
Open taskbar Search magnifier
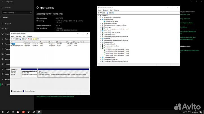tap(8, 112)
